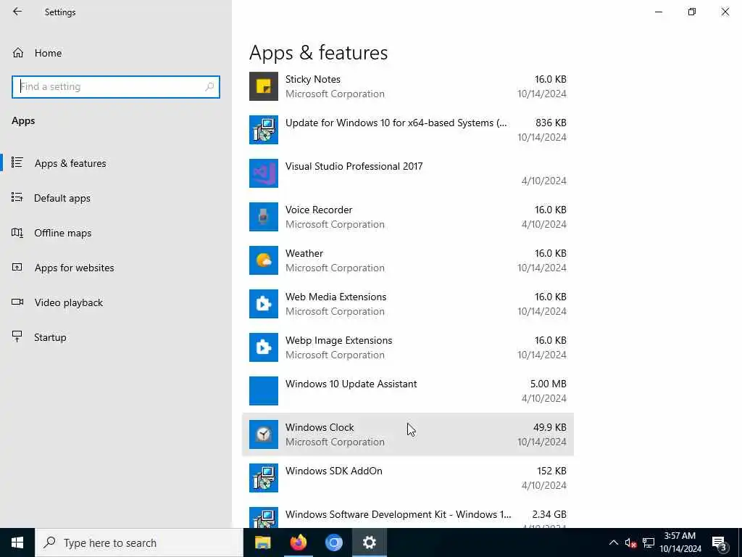Click the Apps & features page heading
Screen dimensions: 742x557
click(319, 52)
